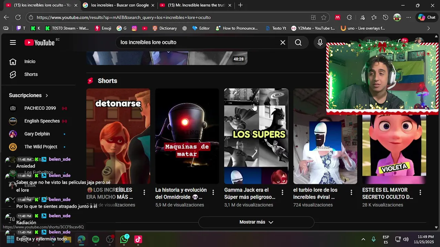Show more bookmarks with the chevron
The height and width of the screenshot is (247, 440).
pyautogui.click(x=428, y=28)
